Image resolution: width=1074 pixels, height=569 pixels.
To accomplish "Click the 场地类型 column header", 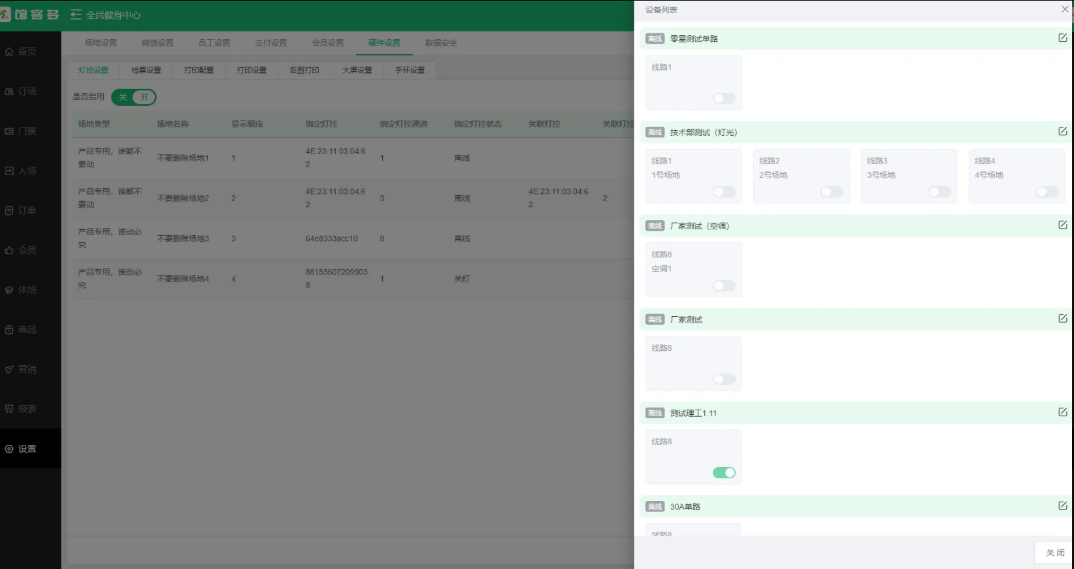I will pos(94,124).
